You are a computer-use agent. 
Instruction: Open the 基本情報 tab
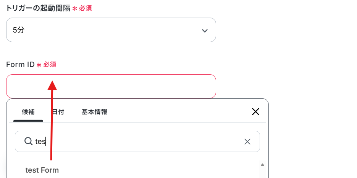point(94,112)
